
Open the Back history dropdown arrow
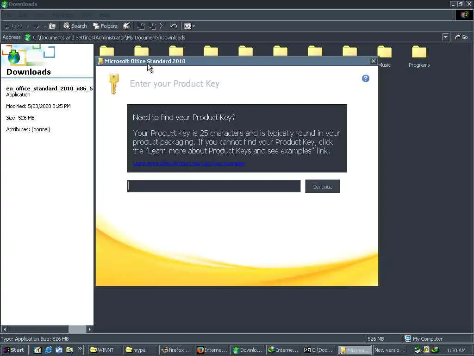click(x=28, y=26)
